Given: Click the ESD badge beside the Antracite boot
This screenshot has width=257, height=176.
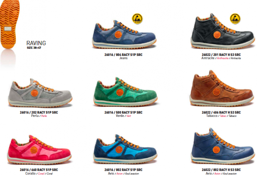Looking at the screenshot, I should coord(235,19).
